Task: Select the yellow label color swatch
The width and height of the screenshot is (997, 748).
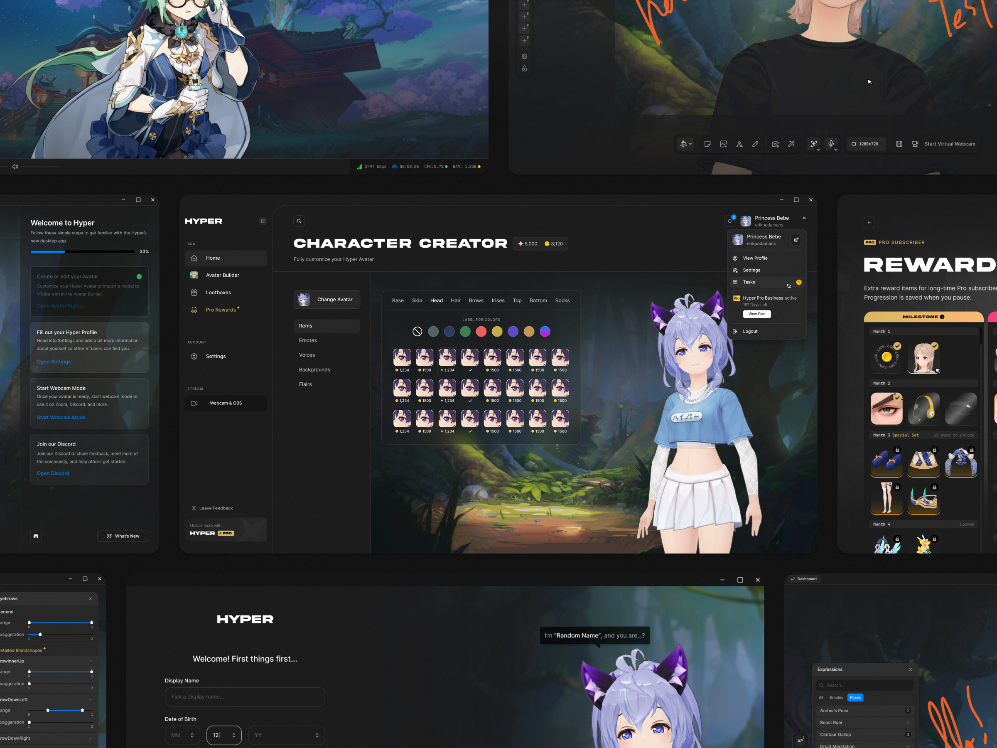Action: coord(497,331)
